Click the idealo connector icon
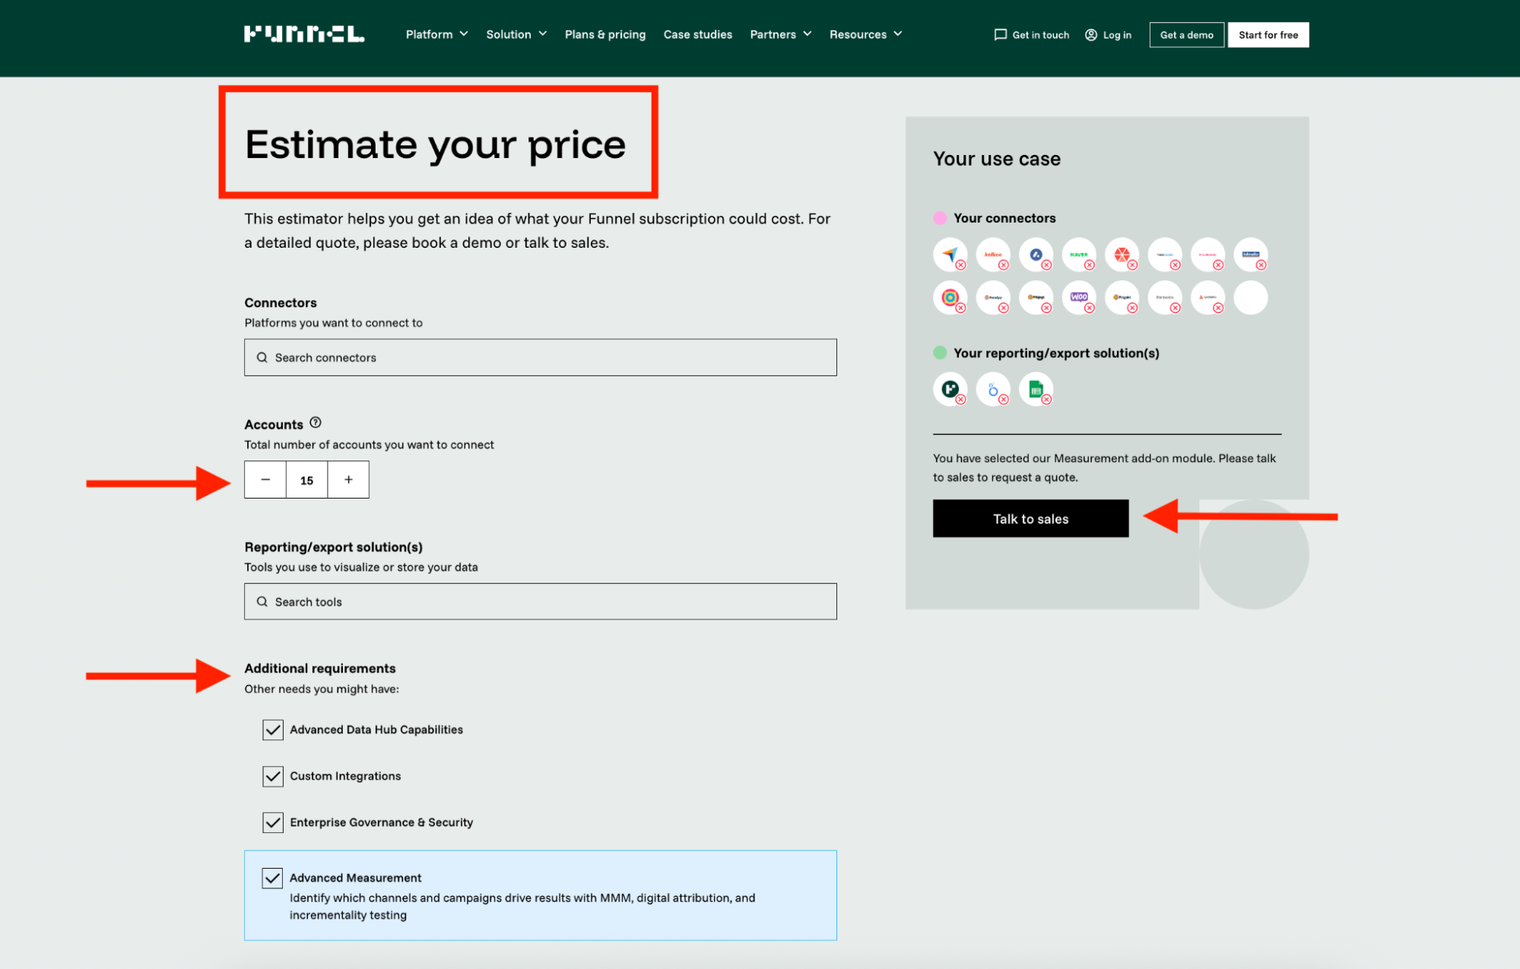Screen dimensions: 1520x969 click(x=1251, y=255)
